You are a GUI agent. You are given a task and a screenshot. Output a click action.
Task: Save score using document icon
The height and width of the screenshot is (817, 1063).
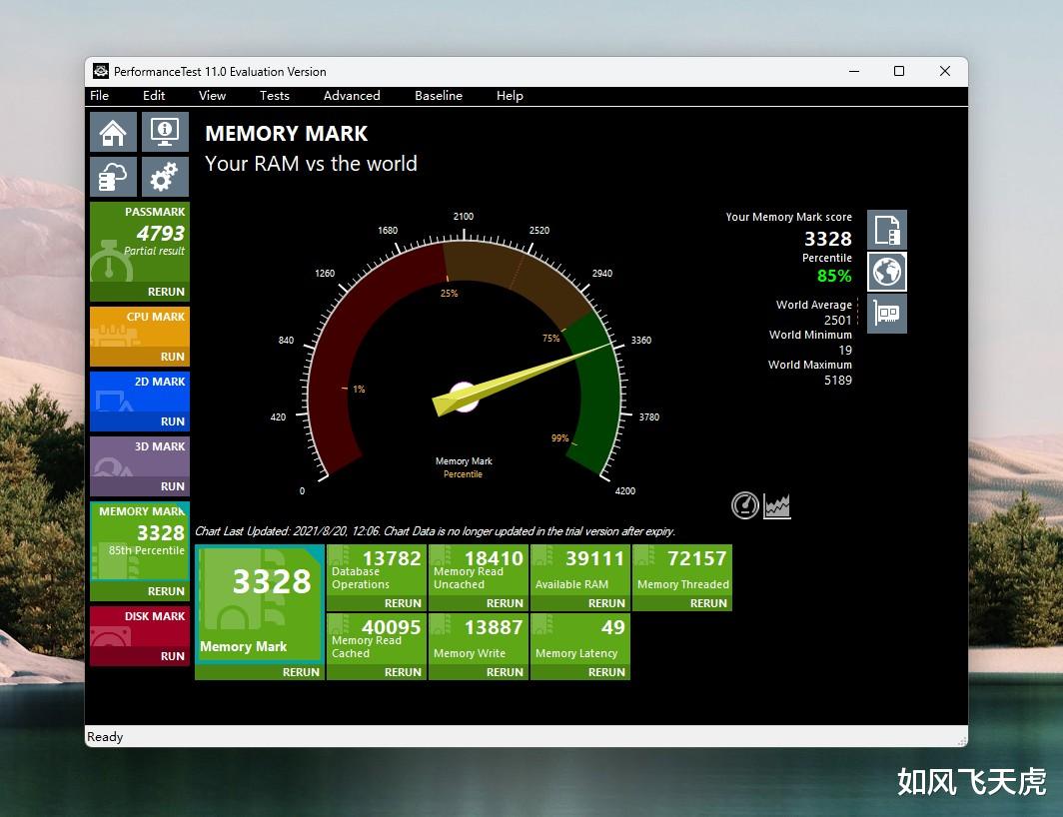point(887,230)
